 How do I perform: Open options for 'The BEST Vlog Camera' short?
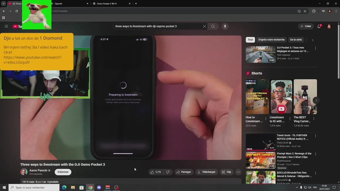(314, 119)
